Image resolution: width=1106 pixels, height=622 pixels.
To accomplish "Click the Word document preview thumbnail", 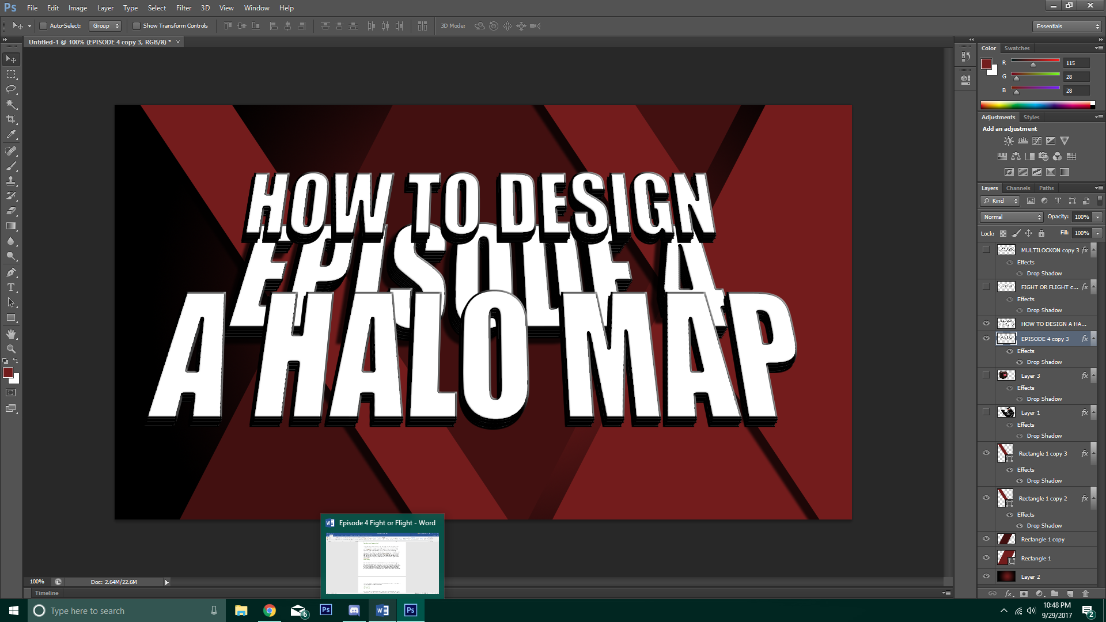I will click(x=382, y=563).
